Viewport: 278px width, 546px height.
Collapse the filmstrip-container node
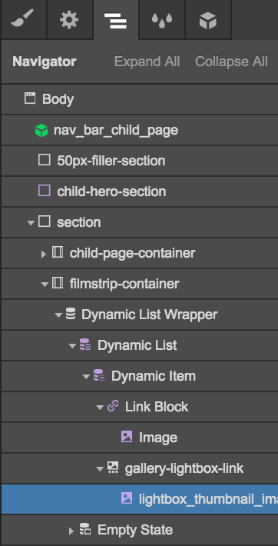pos(45,284)
